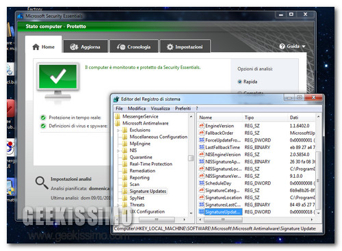Screen dimensions: 342x251
Task: Select the MessengerService registry key
Action: point(140,116)
